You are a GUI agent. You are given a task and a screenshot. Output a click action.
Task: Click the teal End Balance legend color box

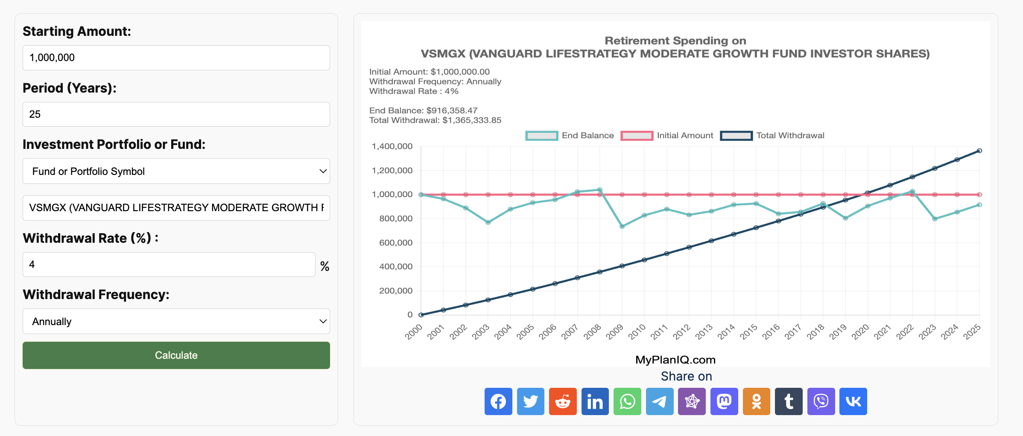(x=542, y=136)
